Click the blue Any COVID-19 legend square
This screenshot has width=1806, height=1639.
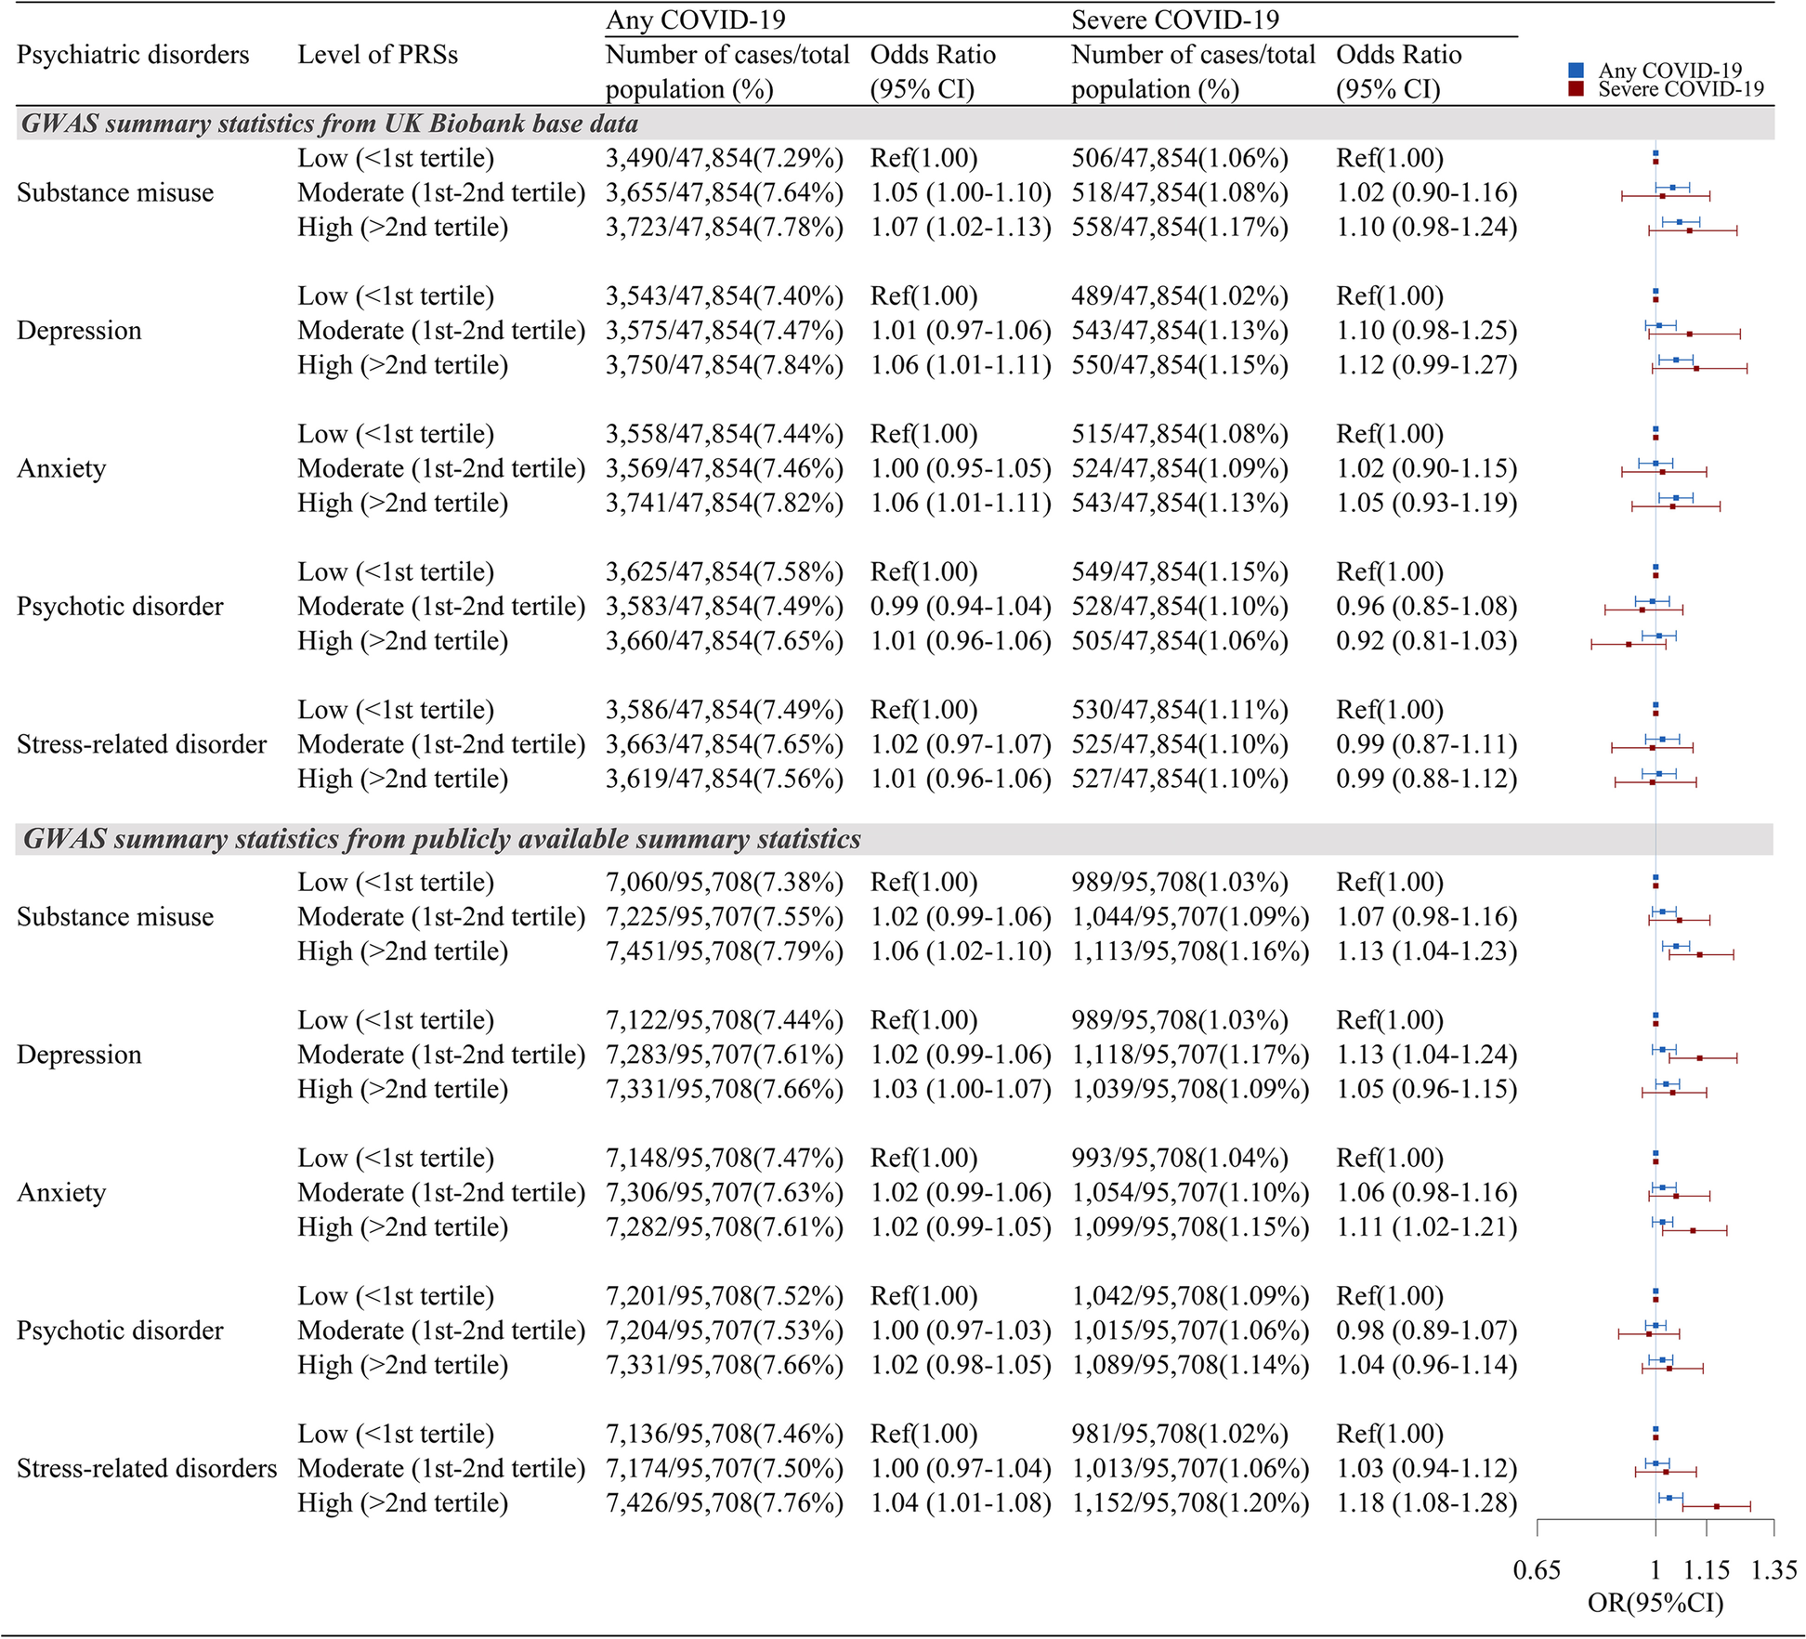tap(1576, 70)
